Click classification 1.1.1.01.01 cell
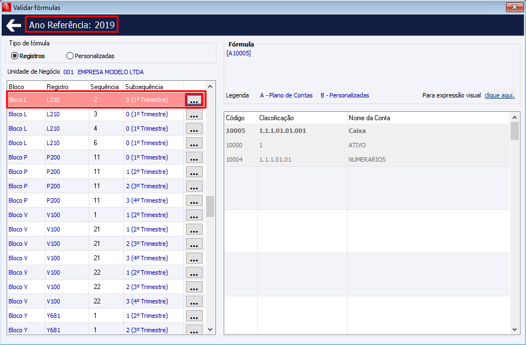526x345 pixels. (275, 159)
